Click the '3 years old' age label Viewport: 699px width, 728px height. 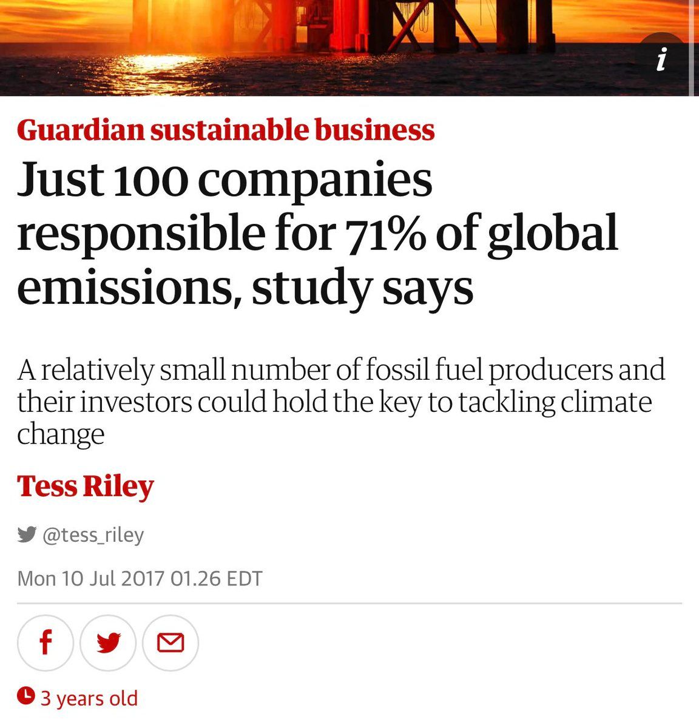[x=89, y=698]
